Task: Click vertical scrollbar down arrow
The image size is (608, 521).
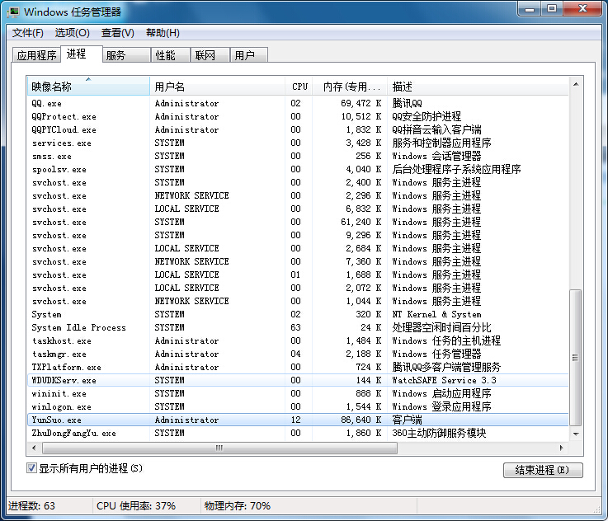Action: (576, 434)
